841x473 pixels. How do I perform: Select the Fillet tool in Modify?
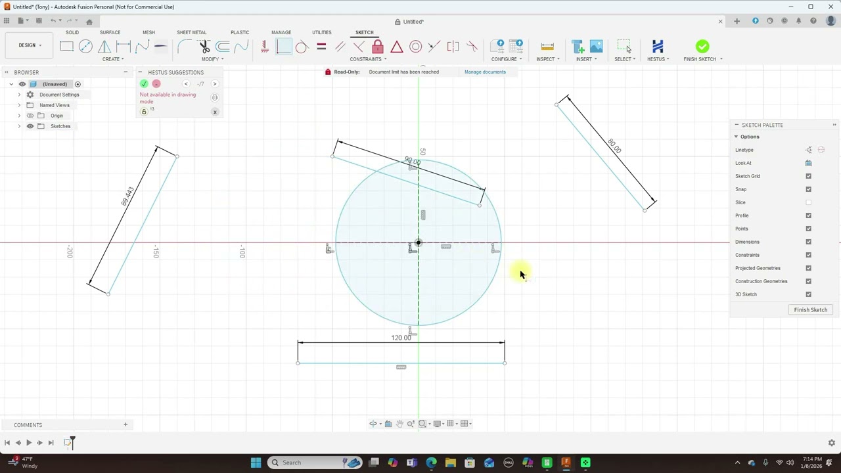(x=184, y=46)
